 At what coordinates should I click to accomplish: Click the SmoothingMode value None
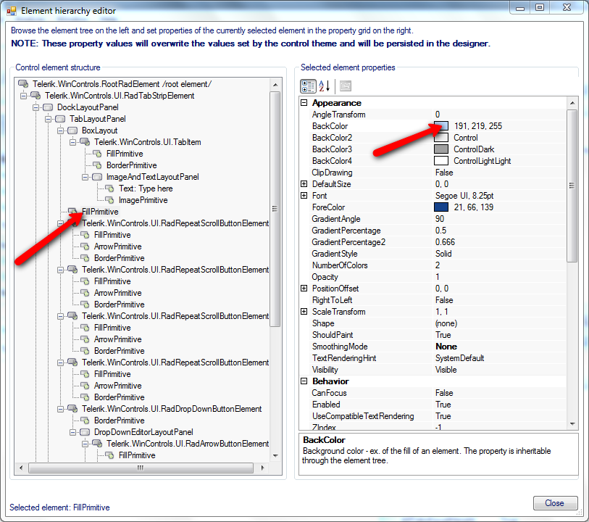[x=446, y=347]
